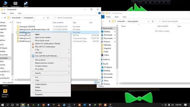Image resolution: width=190 pixels, height=107 pixels.
Task: Open Home tab in resourcepacks window
Action: pos(108,17)
